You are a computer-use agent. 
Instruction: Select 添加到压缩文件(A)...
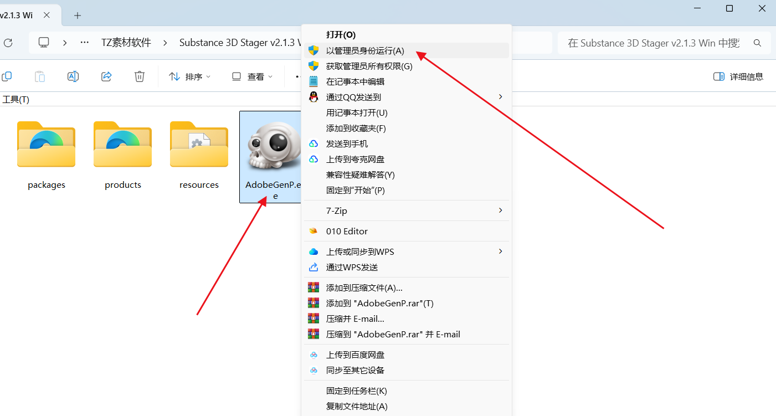click(x=407, y=287)
